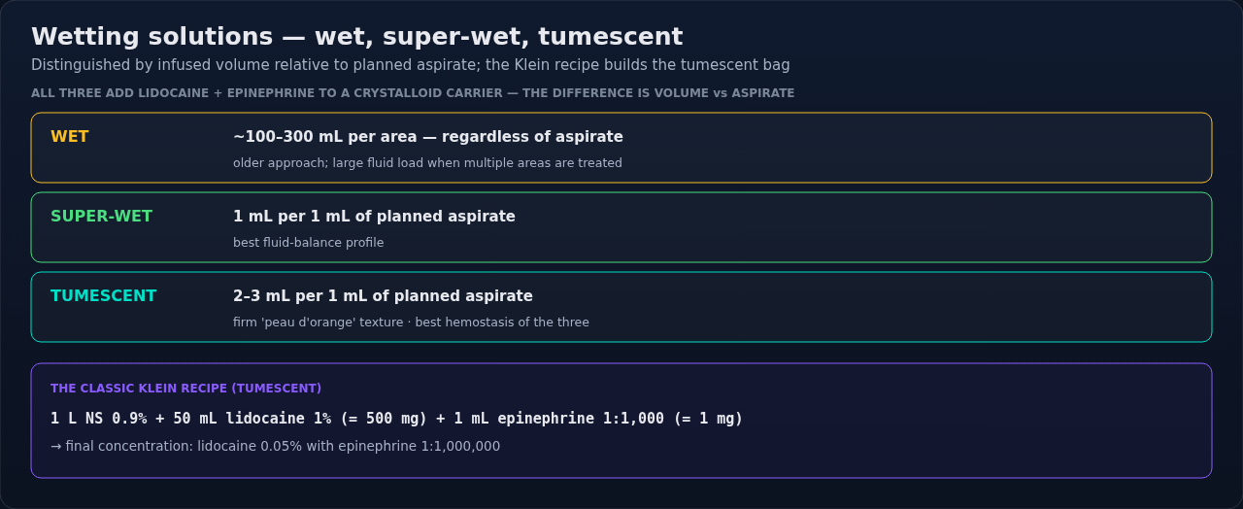Click 'lidocaine 1% (= 500 mg)' in the recipe

coord(326,419)
